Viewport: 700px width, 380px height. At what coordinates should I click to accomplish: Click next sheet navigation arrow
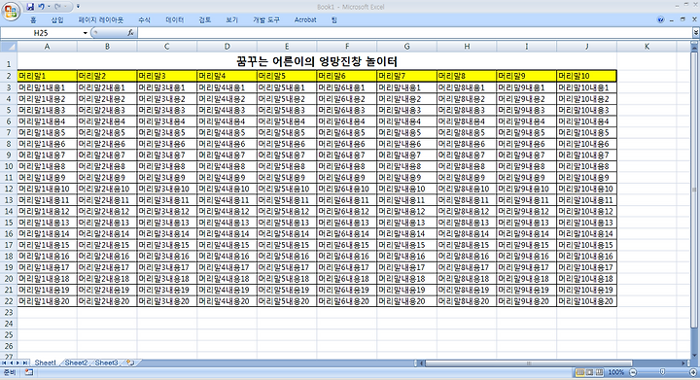pyautogui.click(x=17, y=363)
